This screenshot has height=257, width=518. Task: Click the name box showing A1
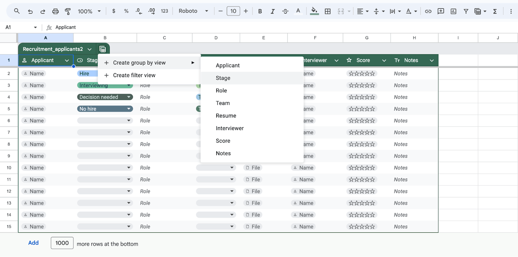click(x=21, y=27)
